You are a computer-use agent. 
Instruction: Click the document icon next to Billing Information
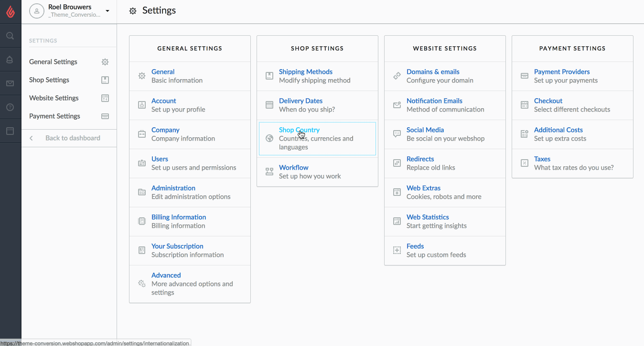(142, 221)
